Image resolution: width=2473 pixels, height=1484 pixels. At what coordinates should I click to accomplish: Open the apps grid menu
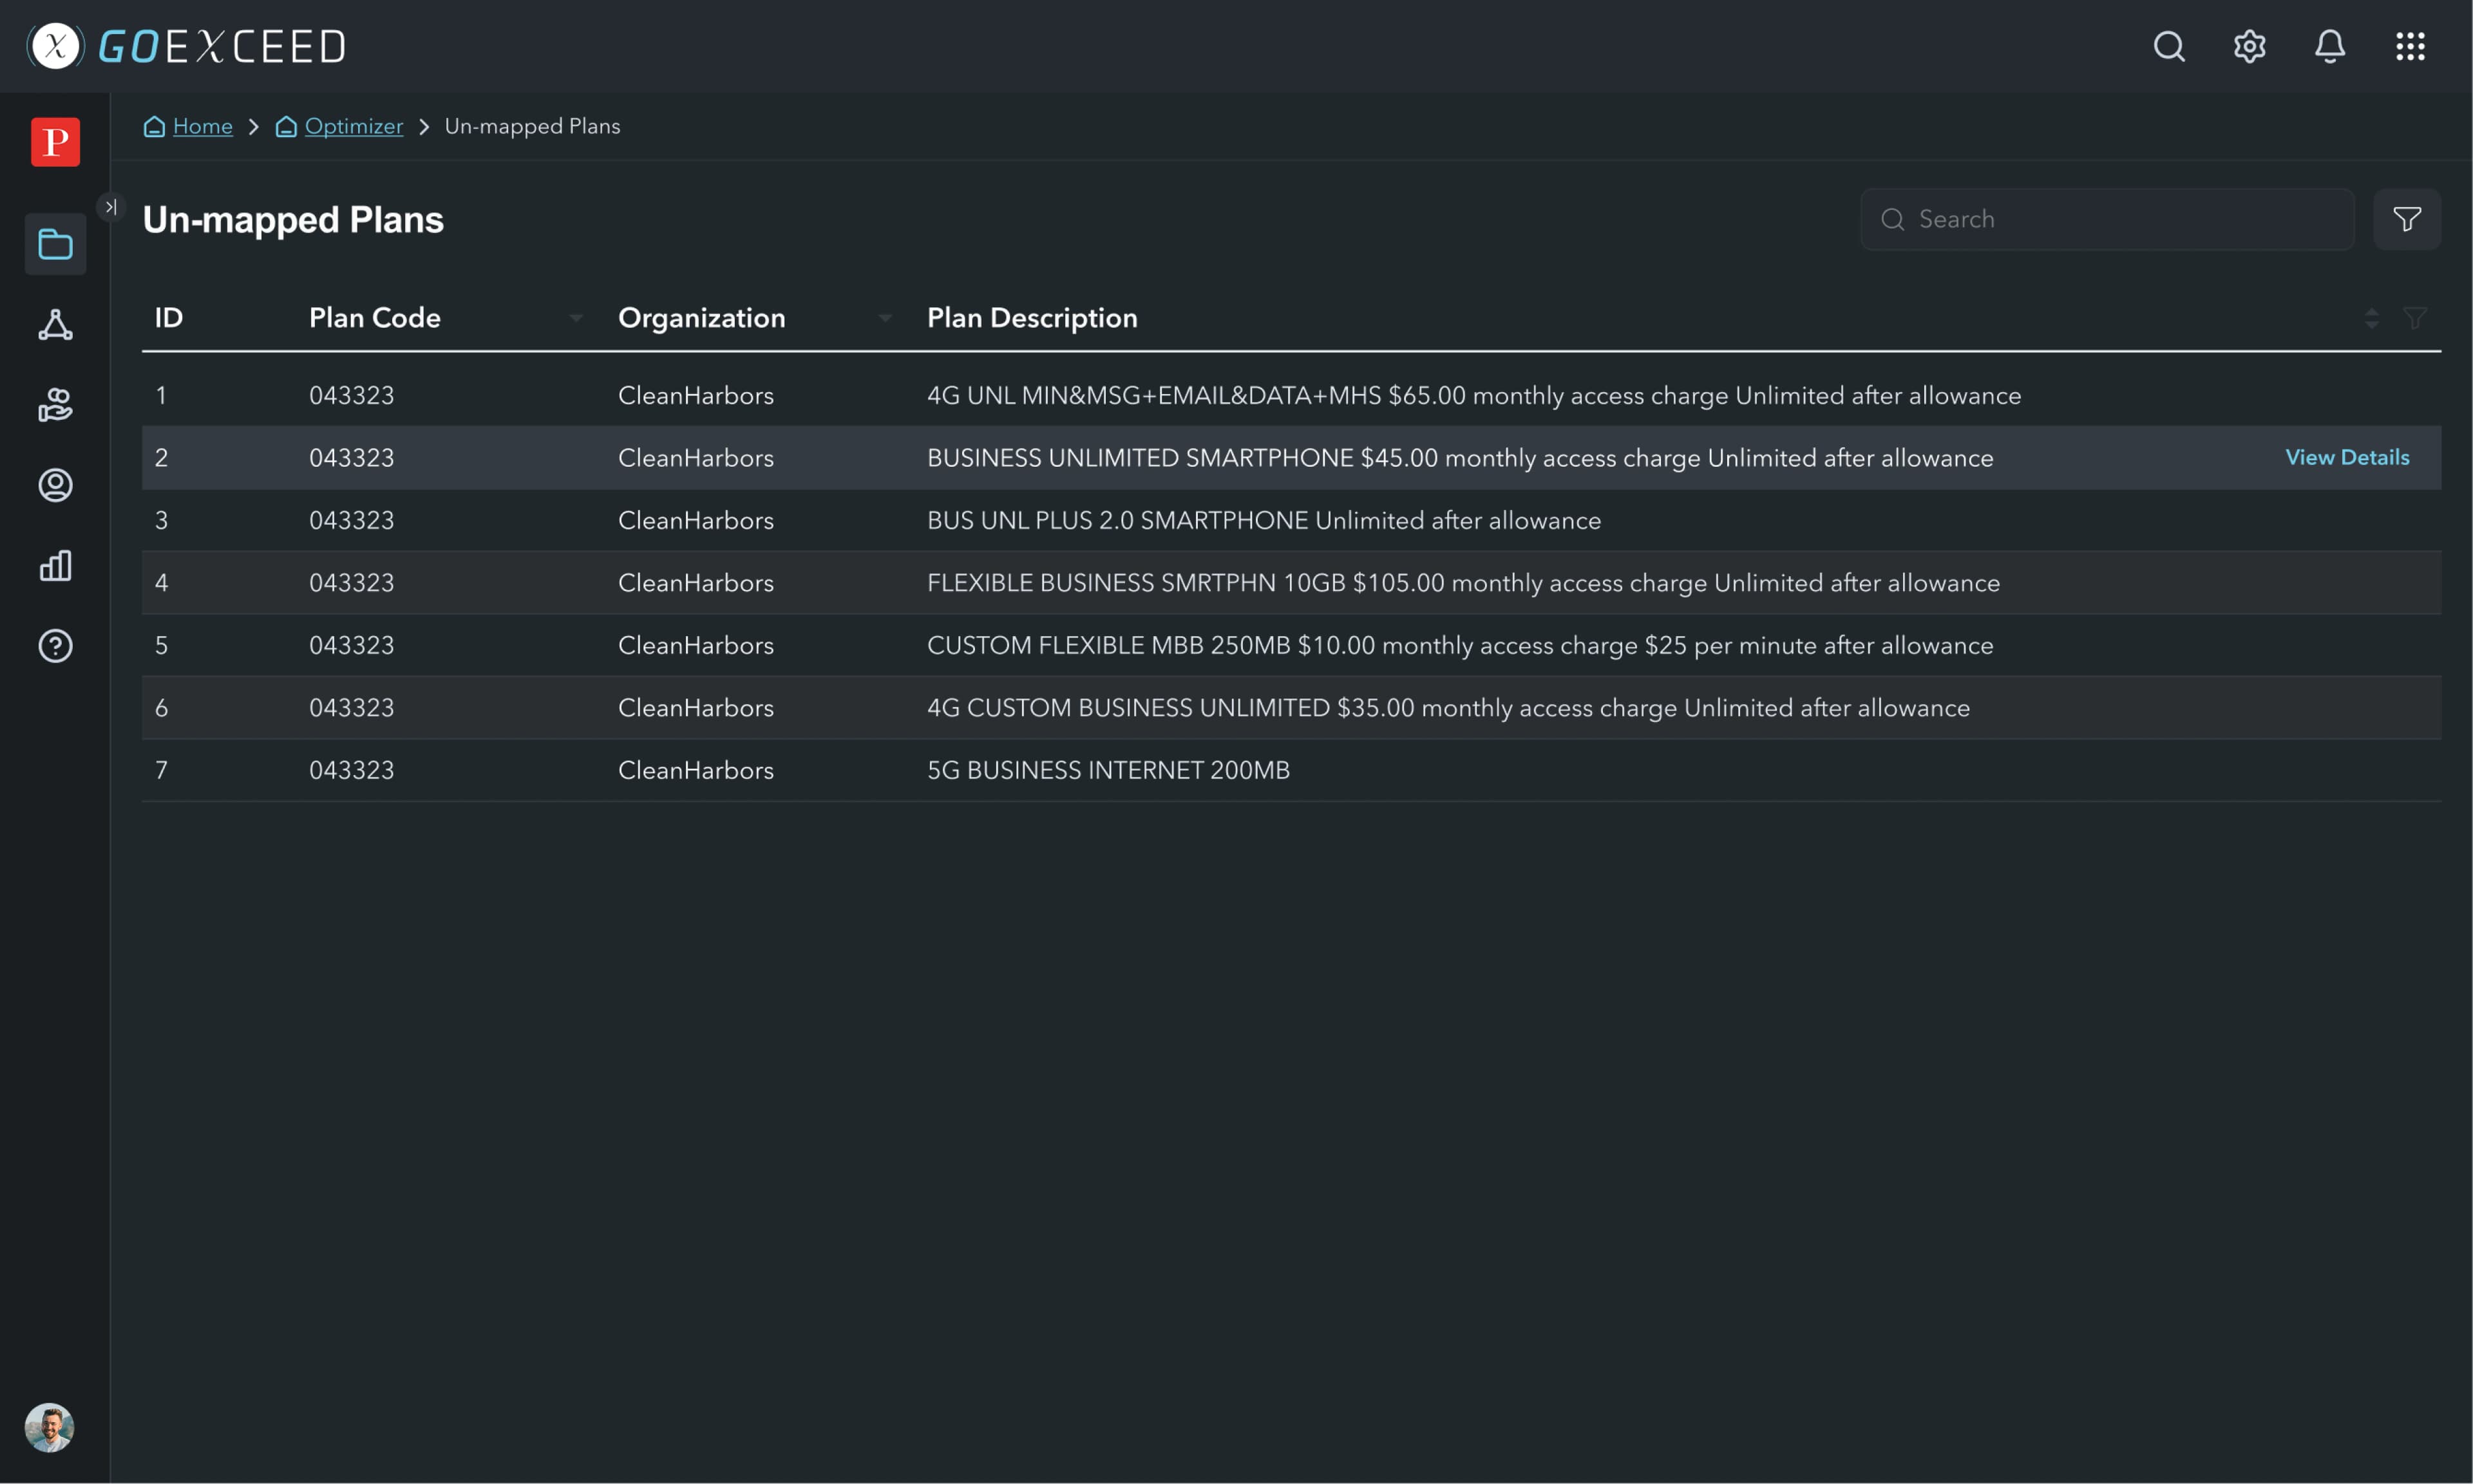(x=2410, y=46)
